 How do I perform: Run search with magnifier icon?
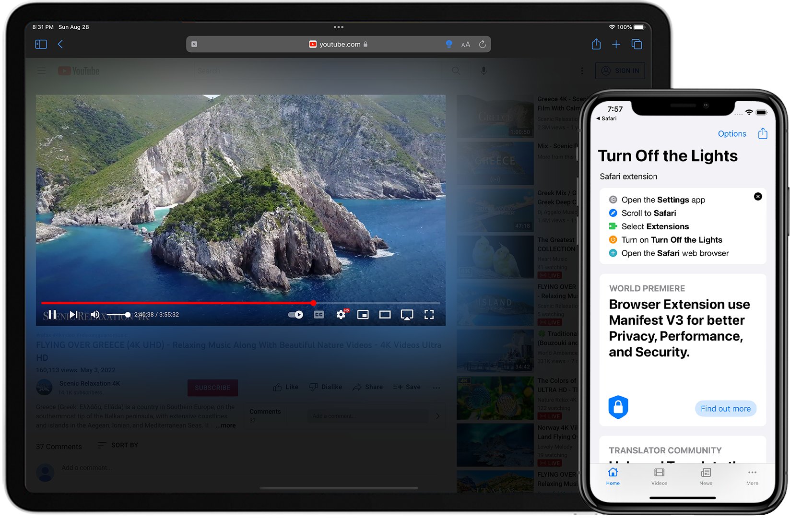[x=456, y=71]
